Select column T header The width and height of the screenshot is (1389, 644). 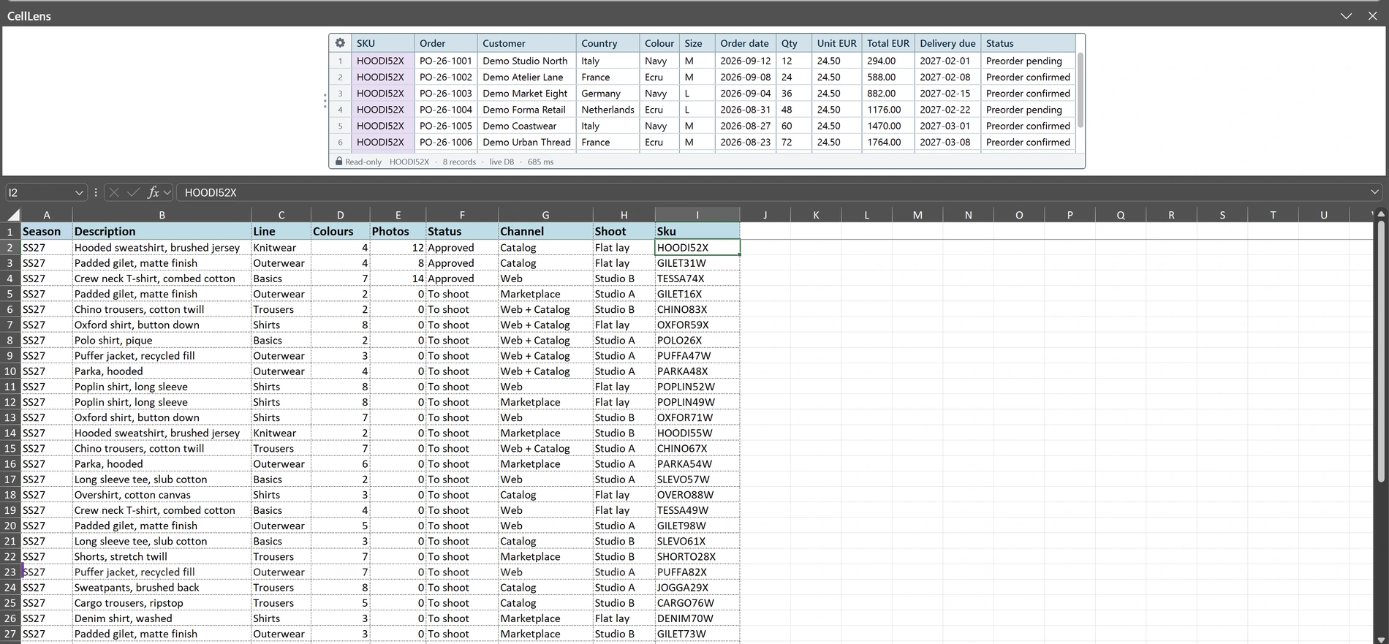[x=1273, y=215]
